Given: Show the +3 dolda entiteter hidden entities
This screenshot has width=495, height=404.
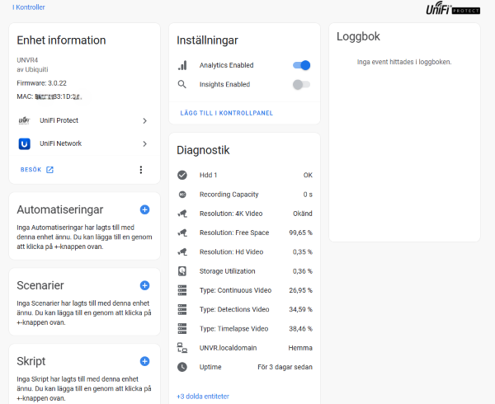Looking at the screenshot, I should tap(203, 397).
